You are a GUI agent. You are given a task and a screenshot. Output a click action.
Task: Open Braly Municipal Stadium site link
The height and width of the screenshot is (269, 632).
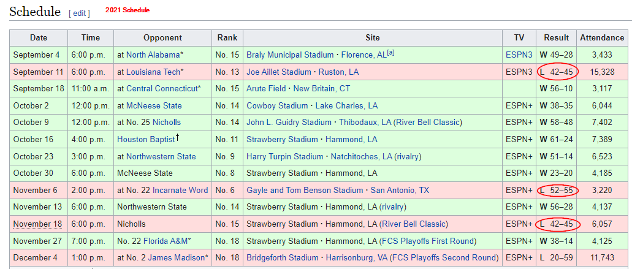290,55
